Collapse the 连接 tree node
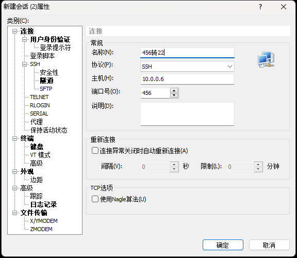The width and height of the screenshot is (297, 258). tap(14, 31)
